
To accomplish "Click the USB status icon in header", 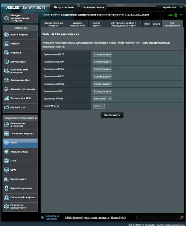I will coord(181,15).
